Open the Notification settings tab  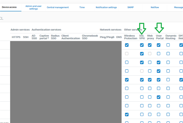pyautogui.click(x=106, y=7)
